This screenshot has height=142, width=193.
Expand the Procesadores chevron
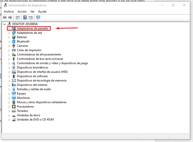pos(9,107)
